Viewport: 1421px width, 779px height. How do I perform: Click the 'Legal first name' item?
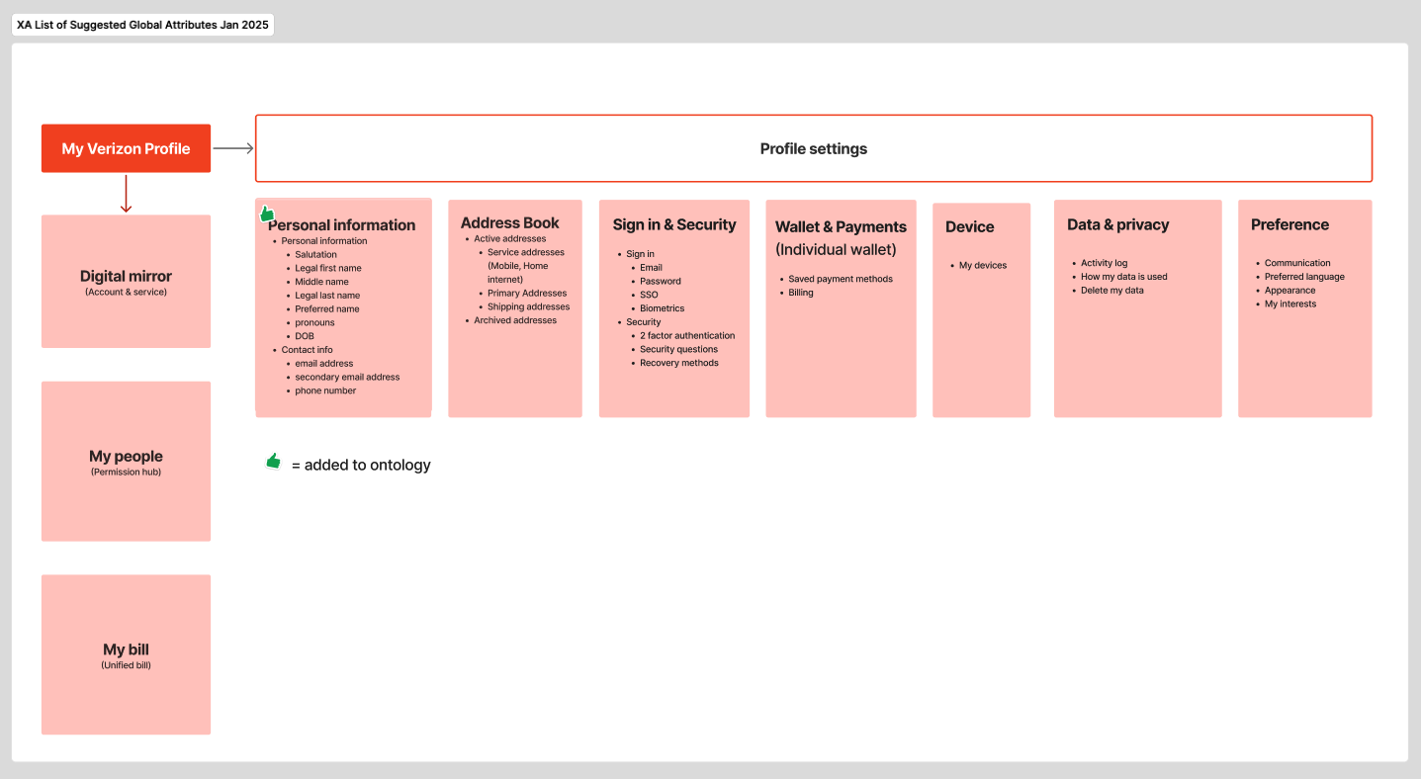(x=328, y=269)
